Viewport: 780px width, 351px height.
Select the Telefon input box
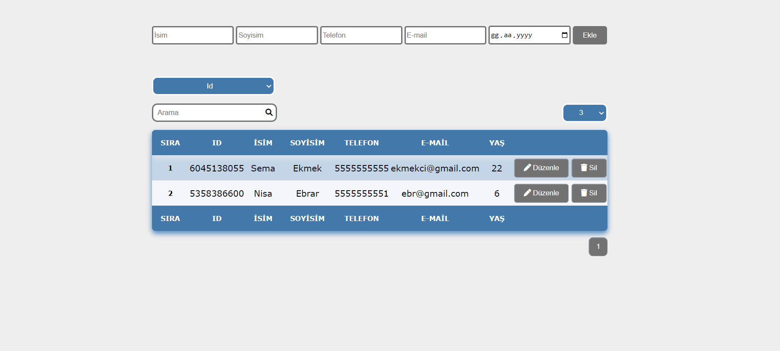coord(361,35)
